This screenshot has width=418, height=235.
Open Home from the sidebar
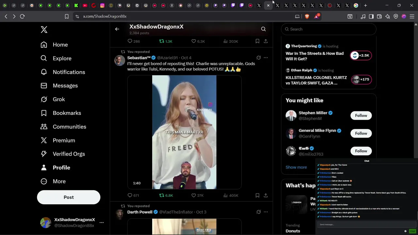tap(54, 45)
